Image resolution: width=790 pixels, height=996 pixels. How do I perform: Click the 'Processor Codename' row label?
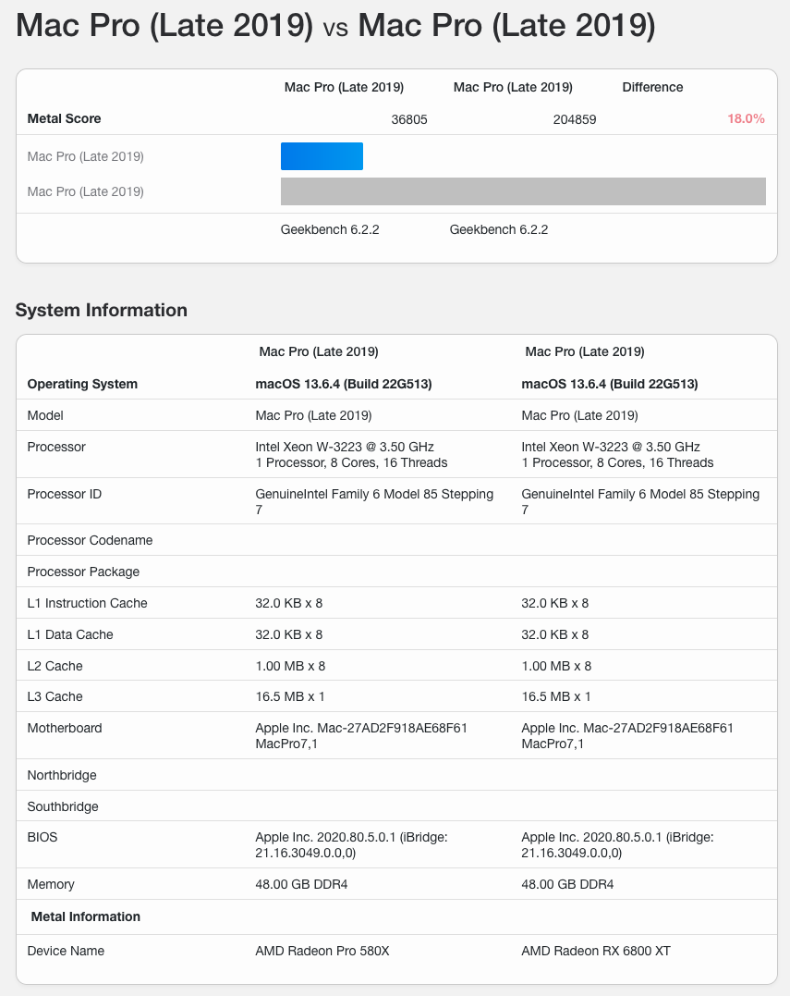click(91, 540)
